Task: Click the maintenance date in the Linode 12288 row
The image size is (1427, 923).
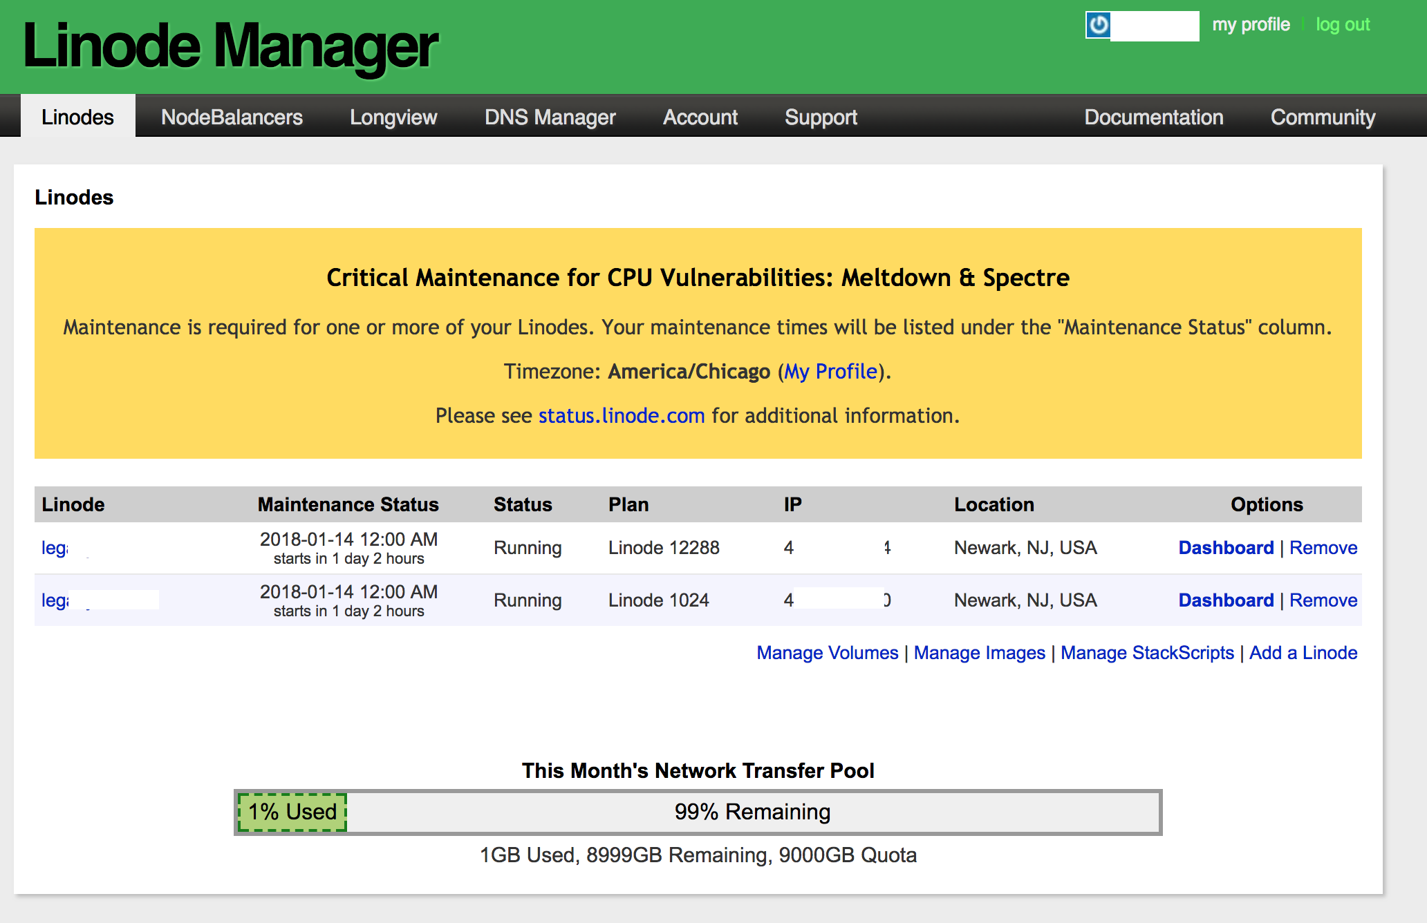Action: 348,540
